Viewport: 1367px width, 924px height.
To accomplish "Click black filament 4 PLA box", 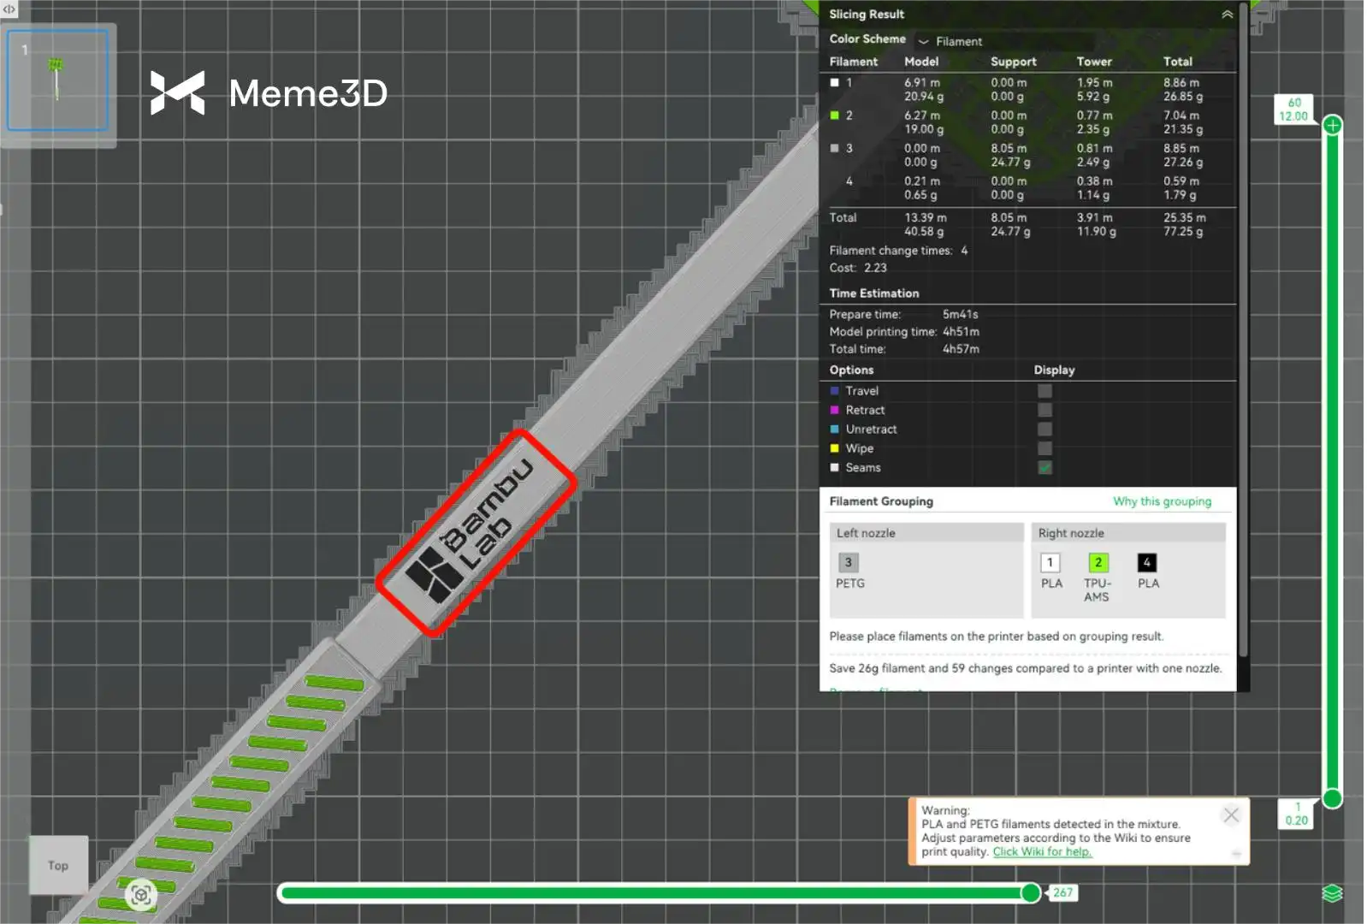I will pos(1146,563).
